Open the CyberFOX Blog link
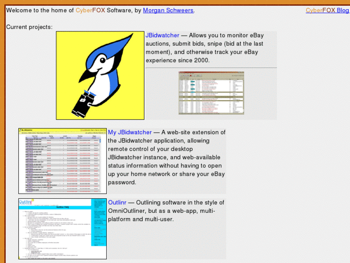Image resolution: width=350 pixels, height=263 pixels. point(327,11)
